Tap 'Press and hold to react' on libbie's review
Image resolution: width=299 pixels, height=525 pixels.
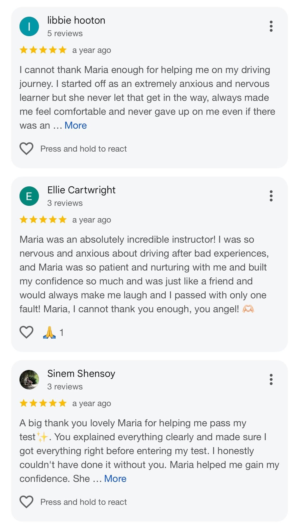click(84, 149)
